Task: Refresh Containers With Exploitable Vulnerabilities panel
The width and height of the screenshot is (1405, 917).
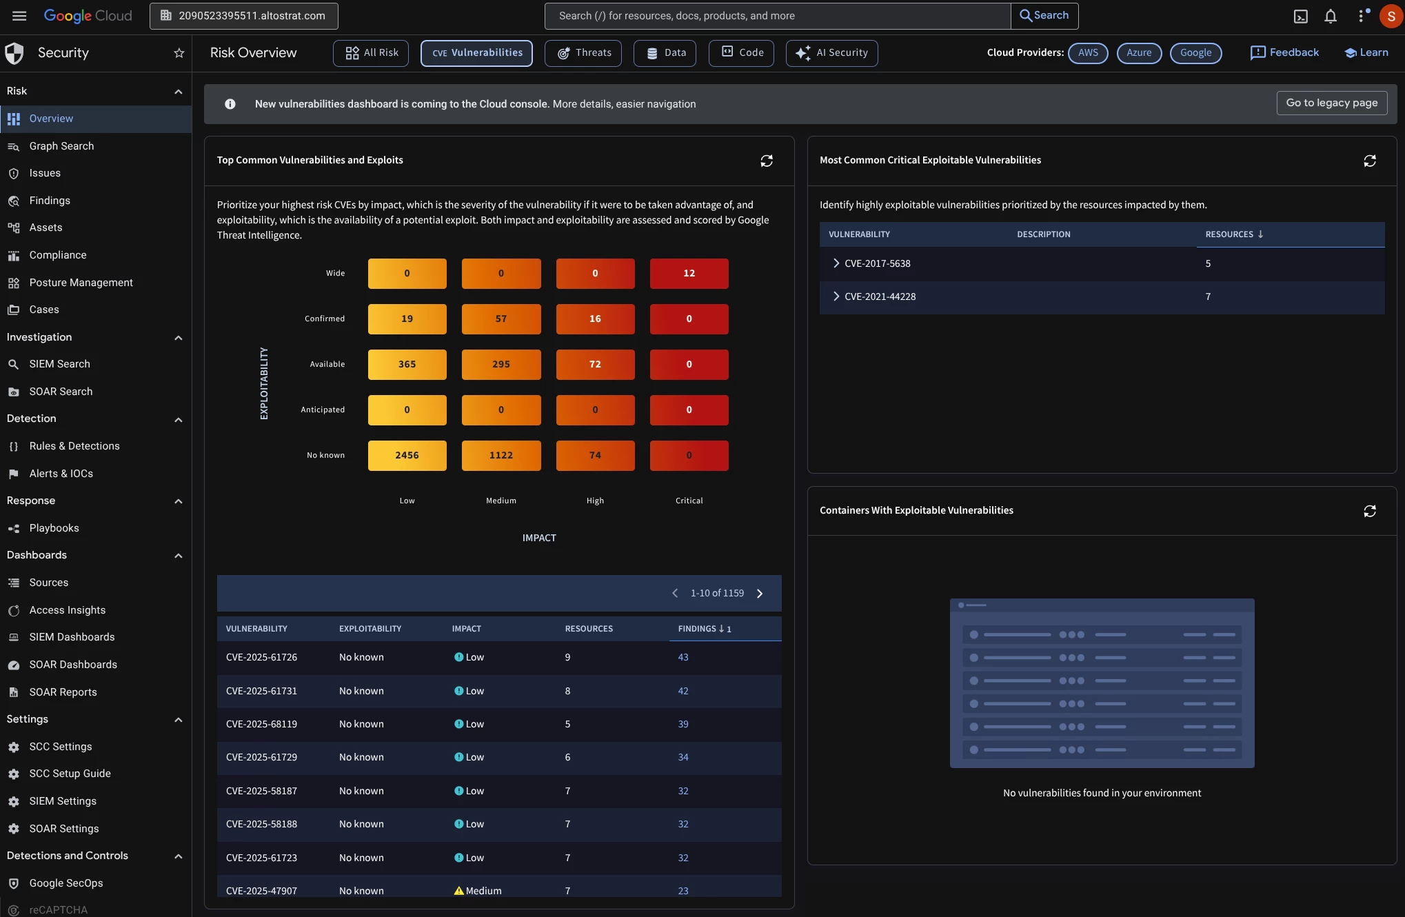Action: pyautogui.click(x=1369, y=511)
